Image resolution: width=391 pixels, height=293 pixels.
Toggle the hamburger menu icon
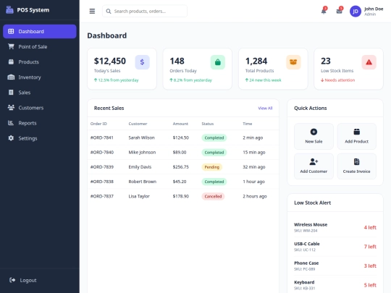pyautogui.click(x=92, y=11)
